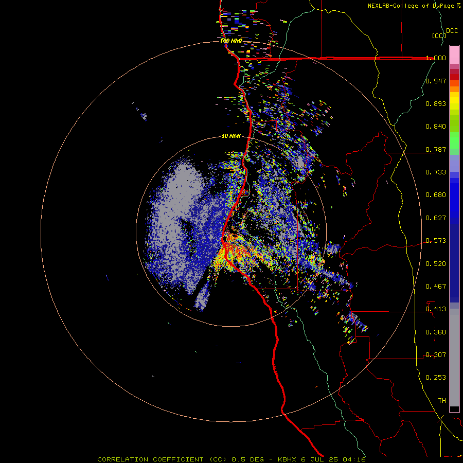
Task: Select the 0.947 scale value
Action: pyautogui.click(x=436, y=81)
